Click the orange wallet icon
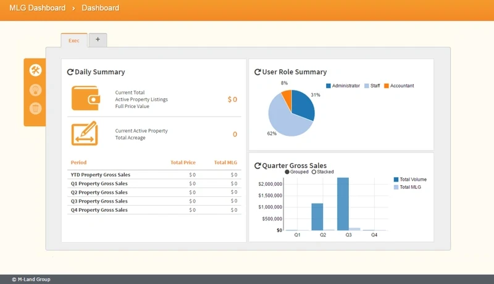The height and width of the screenshot is (284, 494). [x=85, y=98]
